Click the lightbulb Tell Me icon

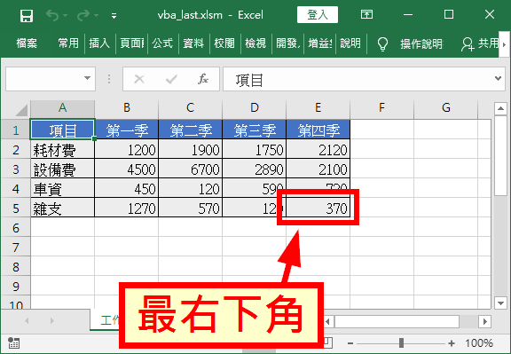(382, 43)
